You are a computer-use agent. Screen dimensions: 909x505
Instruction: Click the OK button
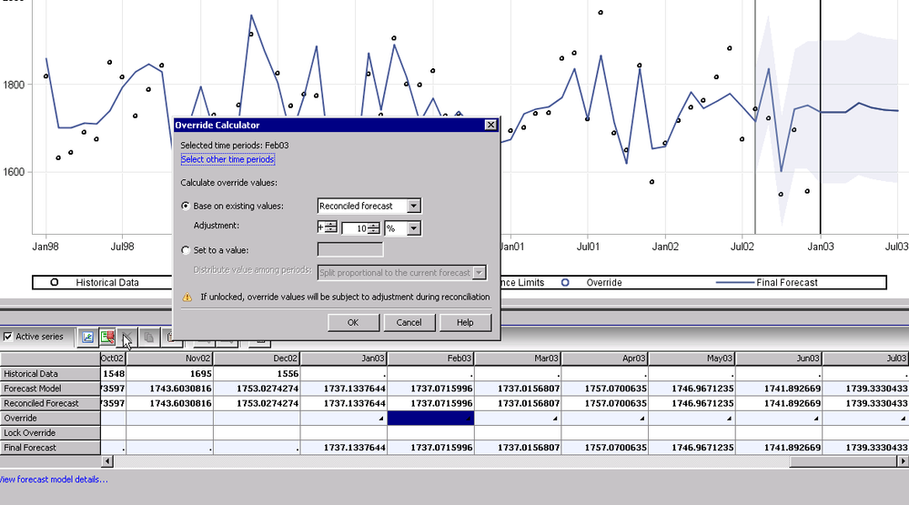coord(352,322)
